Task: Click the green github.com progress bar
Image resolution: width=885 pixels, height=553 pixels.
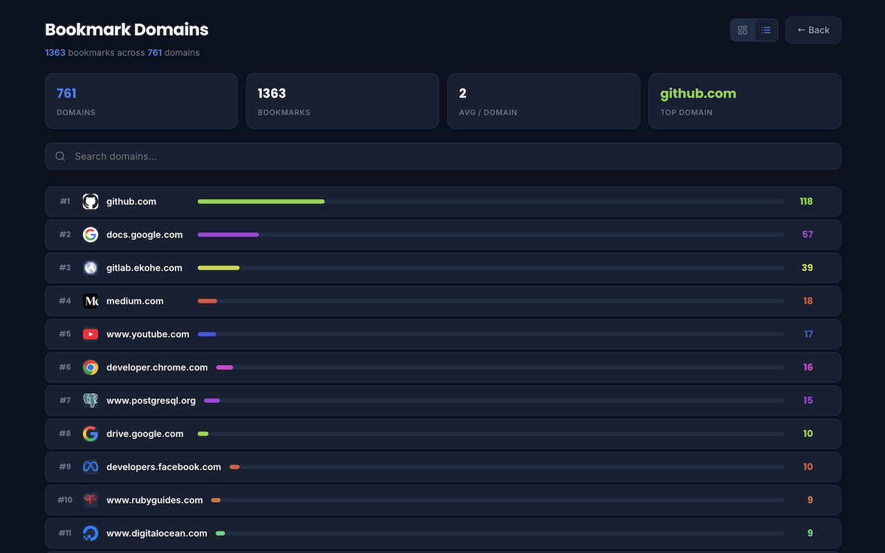Action: coord(261,201)
